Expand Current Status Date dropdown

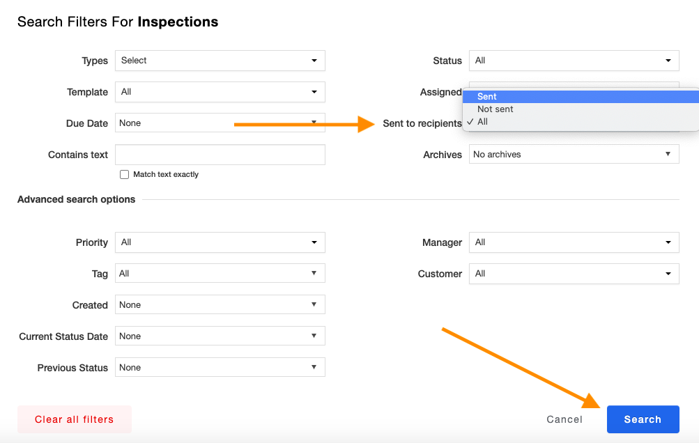[220, 336]
